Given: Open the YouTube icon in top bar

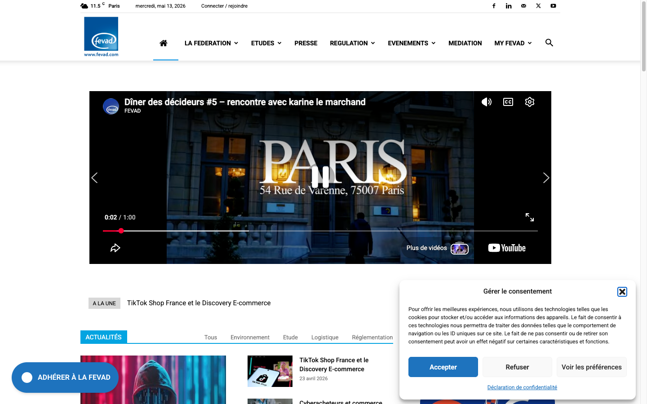Looking at the screenshot, I should pyautogui.click(x=553, y=6).
